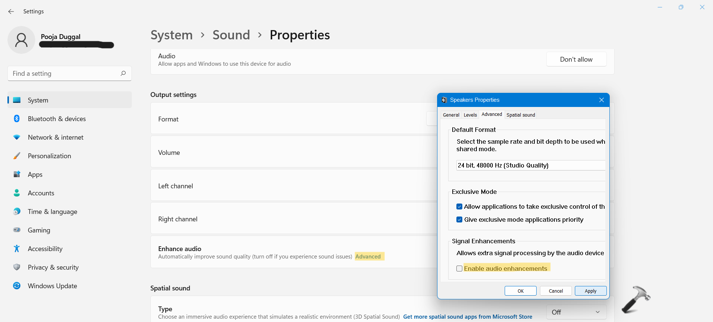
Task: Click the Apps icon in the sidebar
Action: point(17,174)
